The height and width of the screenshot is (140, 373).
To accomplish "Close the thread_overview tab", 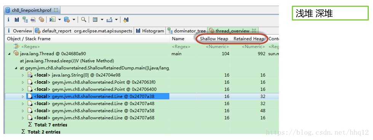I will pyautogui.click(x=254, y=31).
